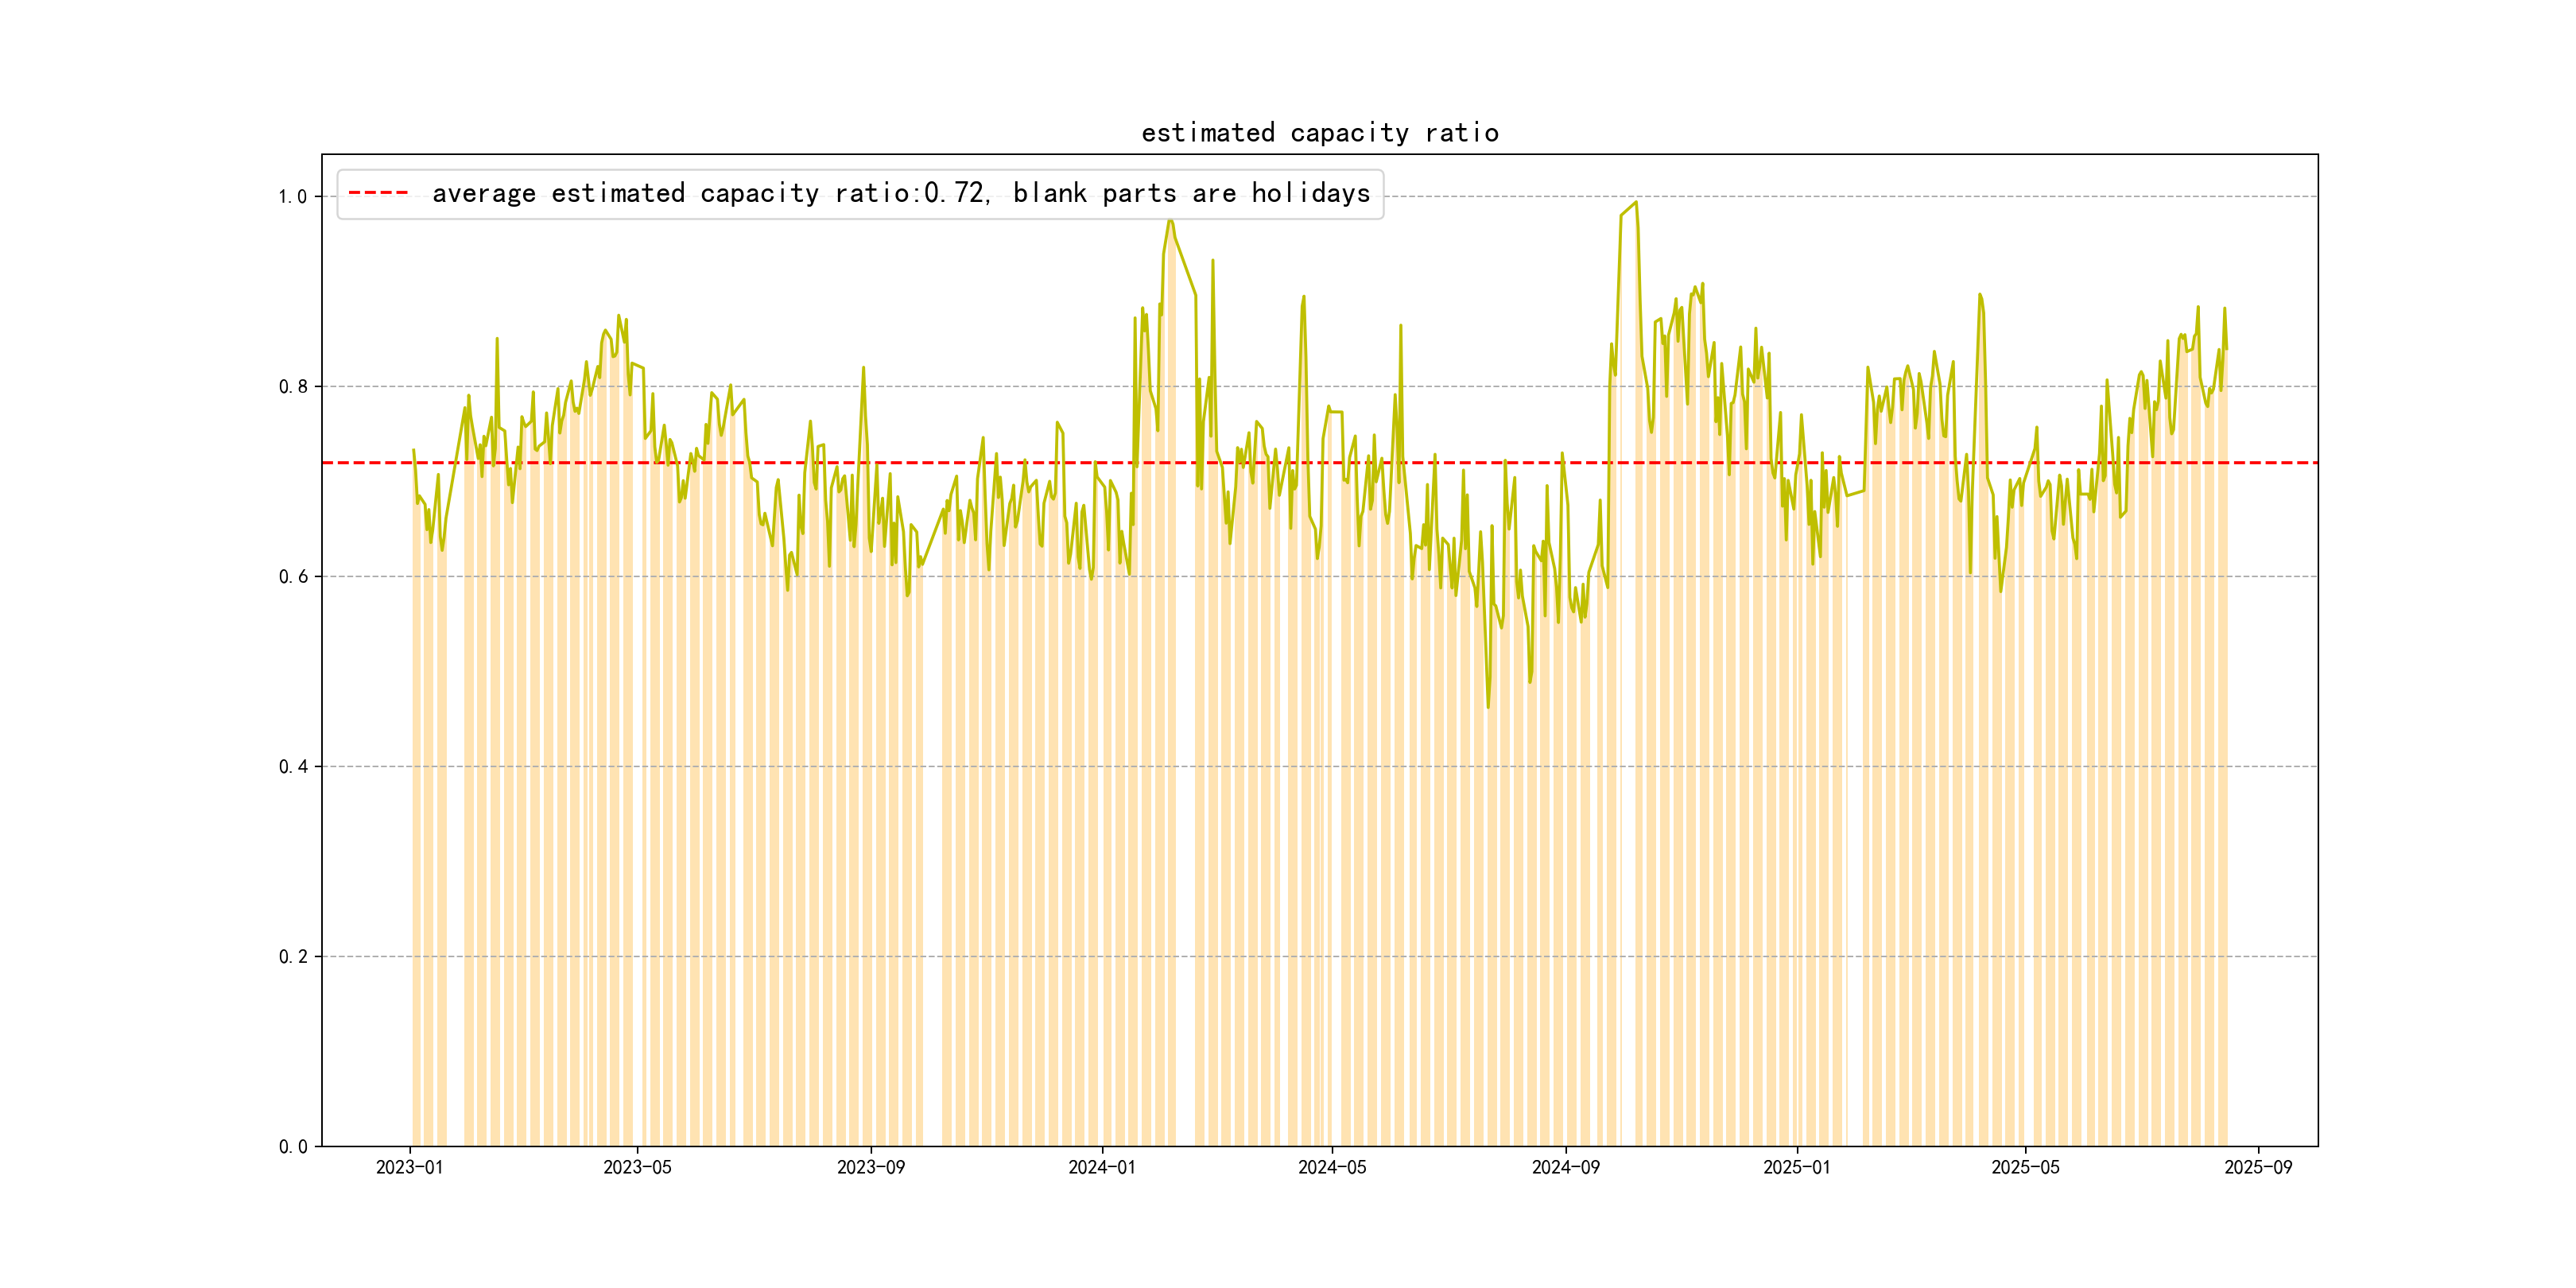Click the red dashed sample in legend
This screenshot has height=1288, width=2576.
point(378,193)
